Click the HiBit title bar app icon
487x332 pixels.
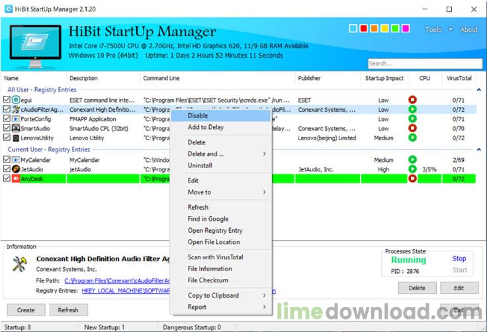point(9,9)
